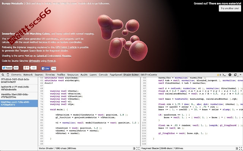Open the @thespite link
Image resolution: width=243 pixels, height=151 pixels.
pos(35,61)
